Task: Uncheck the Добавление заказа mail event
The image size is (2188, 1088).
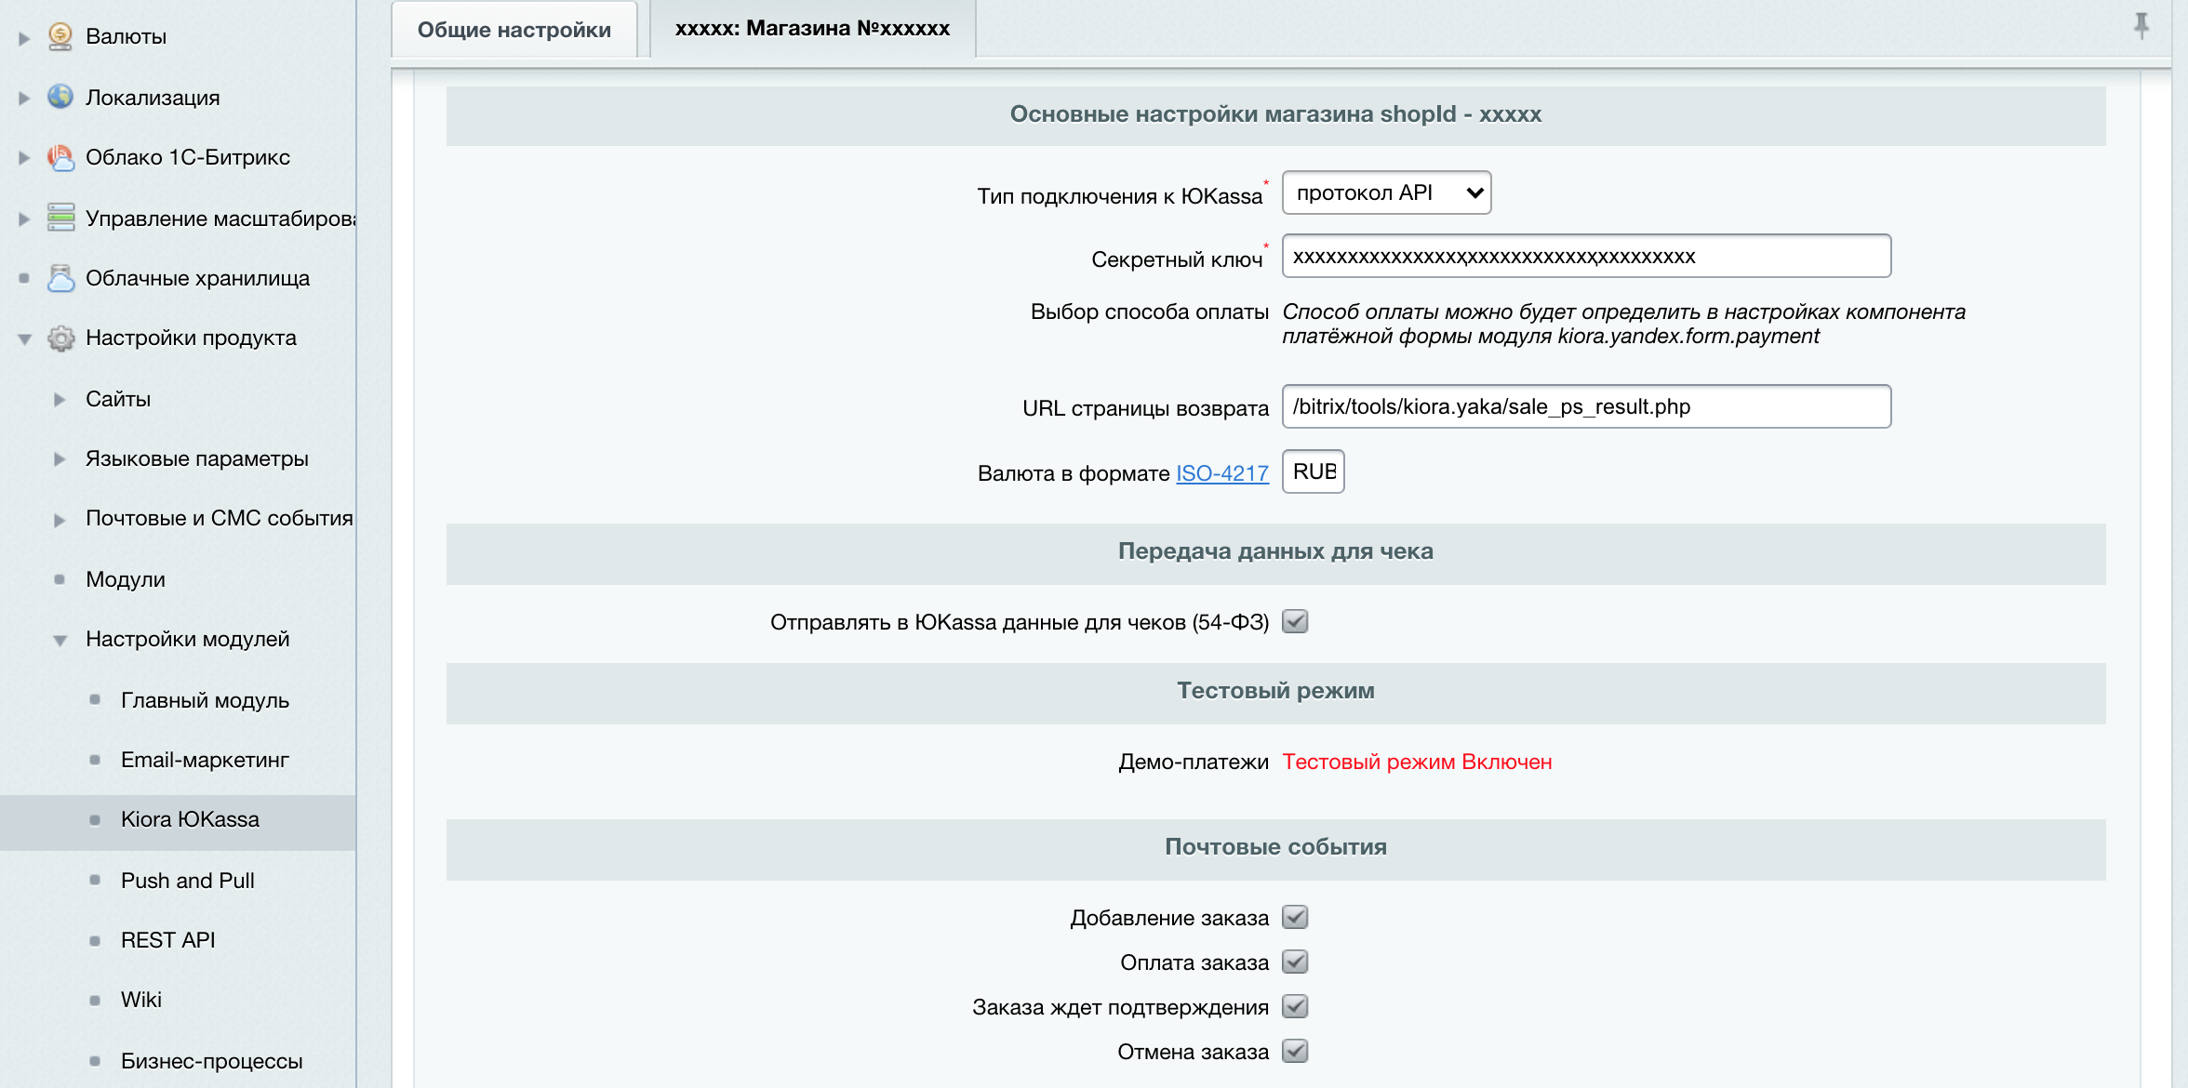Action: coord(1295,917)
